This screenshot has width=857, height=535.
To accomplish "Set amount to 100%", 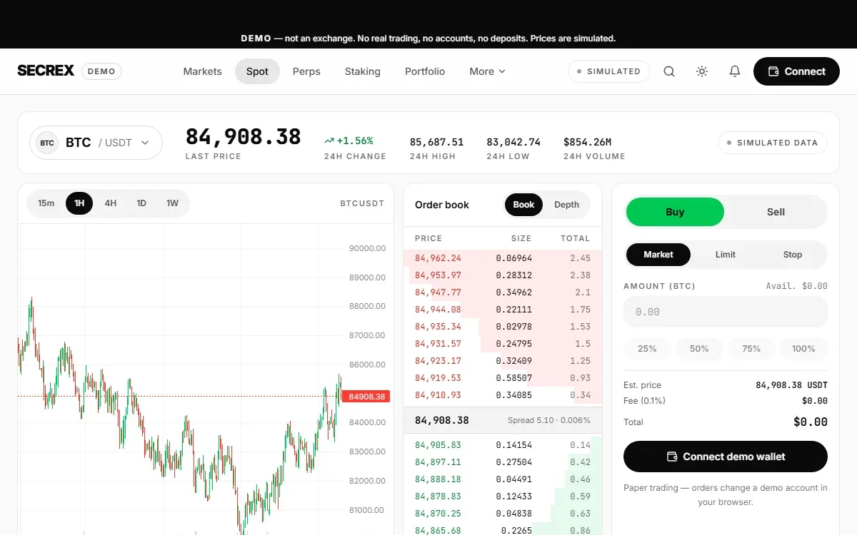I will tap(803, 349).
